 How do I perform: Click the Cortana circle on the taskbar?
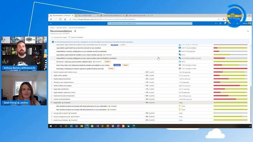pos(61,126)
